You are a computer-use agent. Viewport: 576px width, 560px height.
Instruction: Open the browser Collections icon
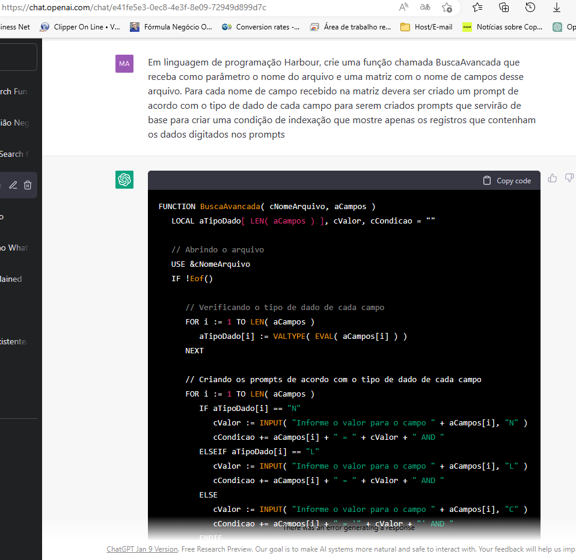pyautogui.click(x=504, y=7)
